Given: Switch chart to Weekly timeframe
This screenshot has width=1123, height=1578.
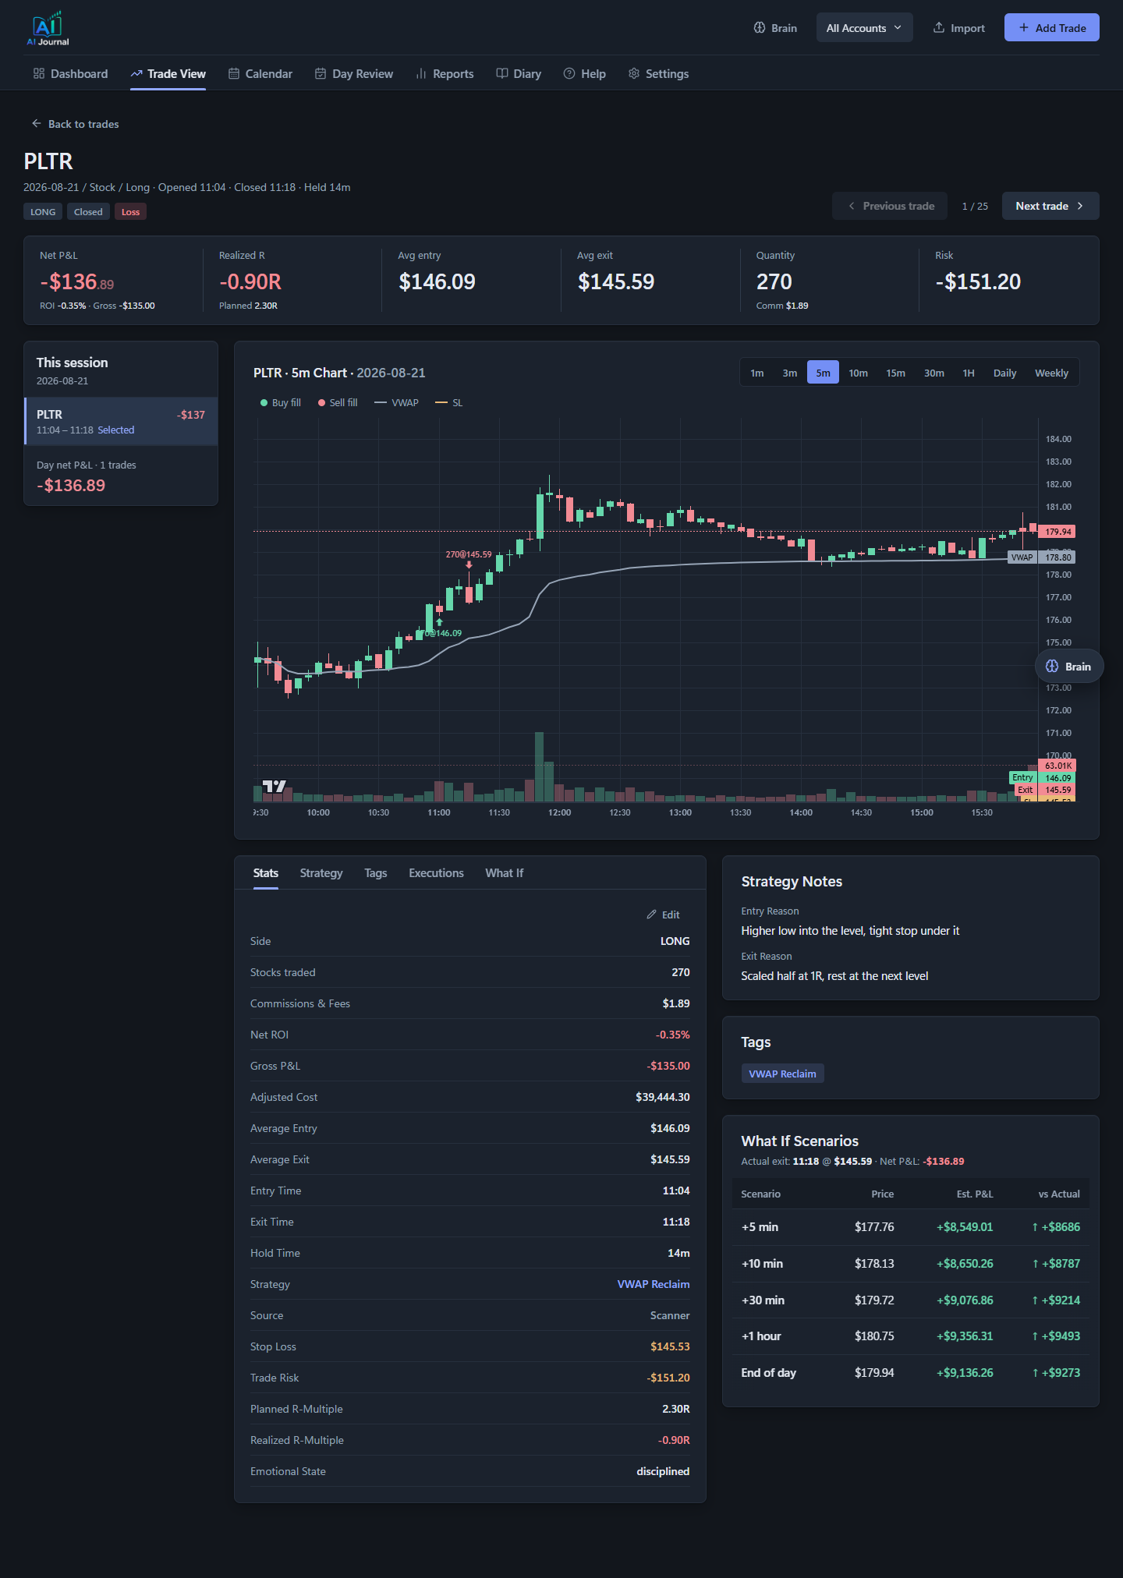Looking at the screenshot, I should click(1051, 373).
